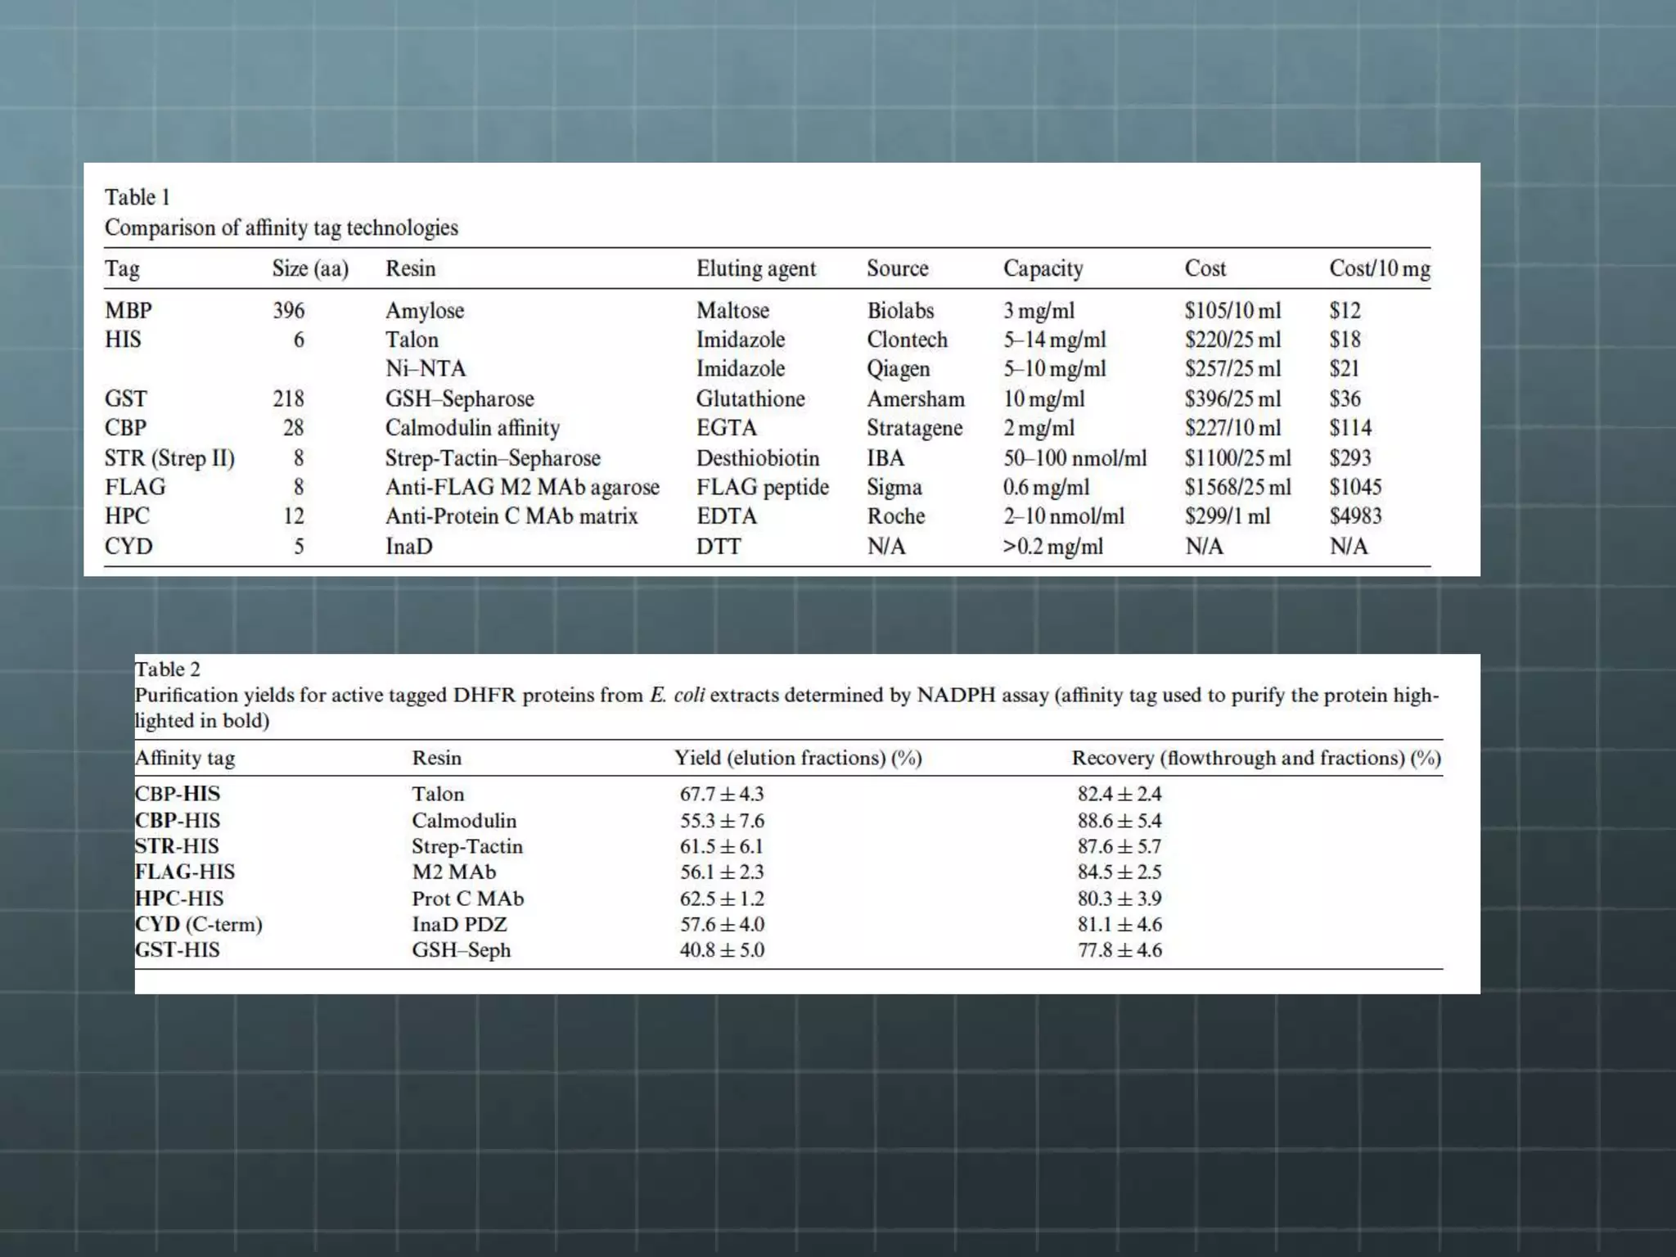Select the 'Stratagene' source cell
This screenshot has height=1257, width=1676.
(914, 427)
